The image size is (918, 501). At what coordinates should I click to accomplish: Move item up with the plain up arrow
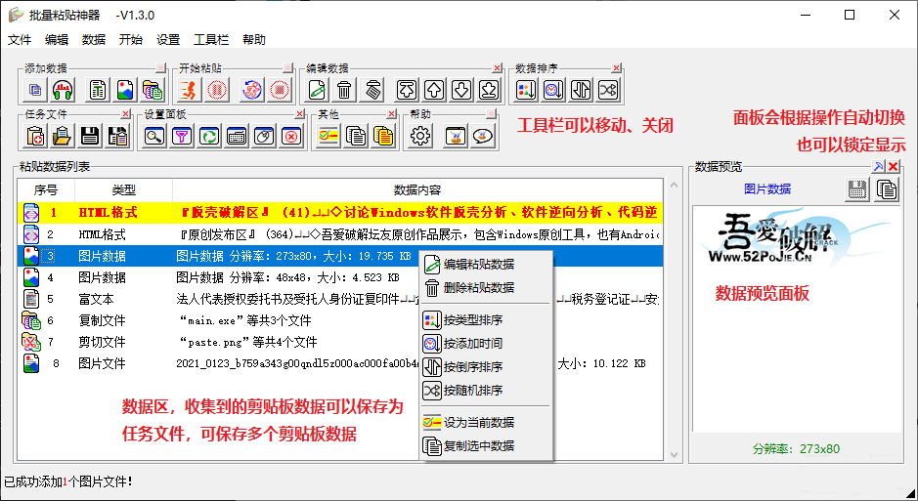point(434,90)
